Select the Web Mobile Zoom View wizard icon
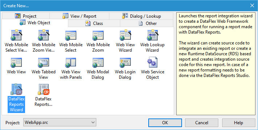 44,35
